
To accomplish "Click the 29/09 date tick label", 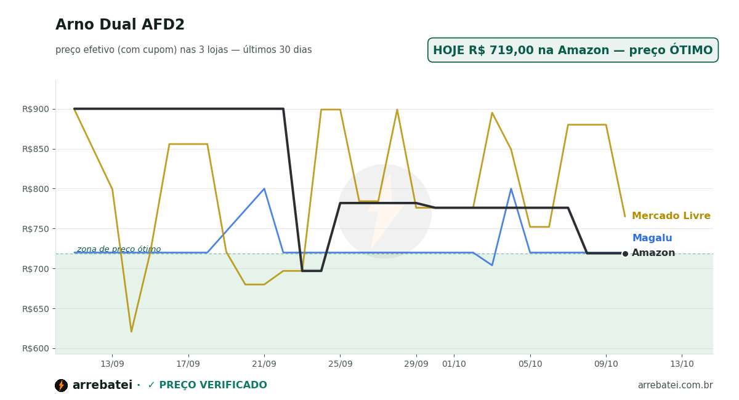I will [x=416, y=364].
